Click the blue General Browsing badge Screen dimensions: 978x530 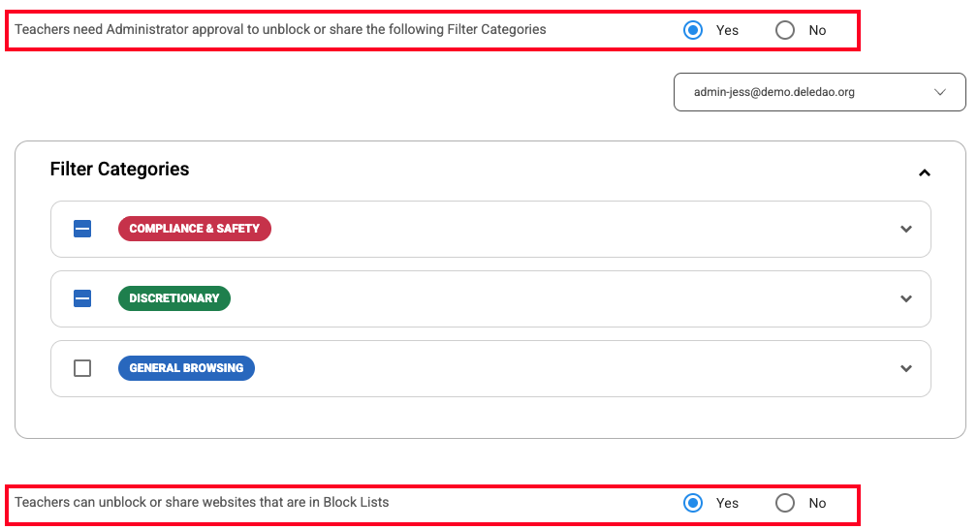(x=186, y=368)
